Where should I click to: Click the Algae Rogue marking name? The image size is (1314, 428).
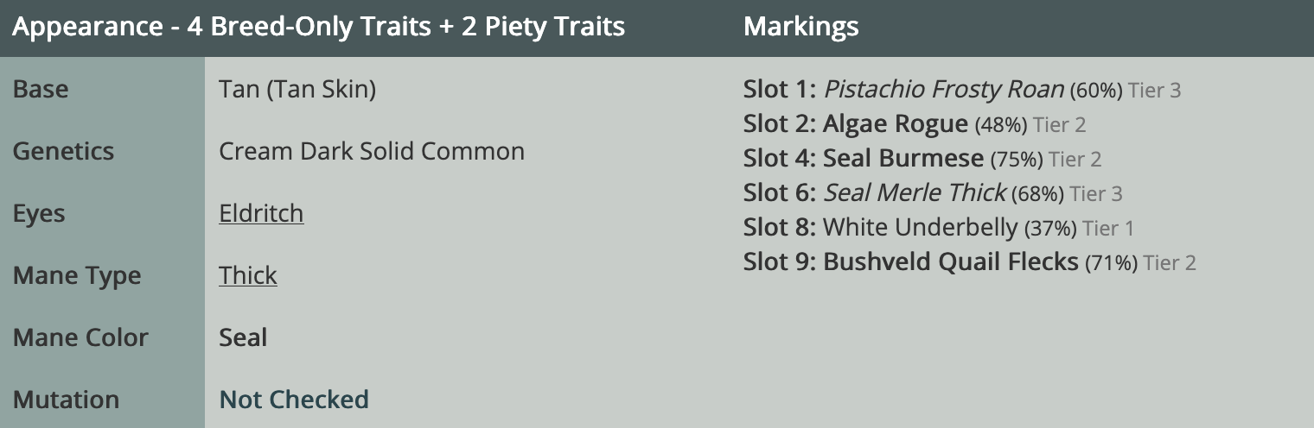(x=895, y=124)
